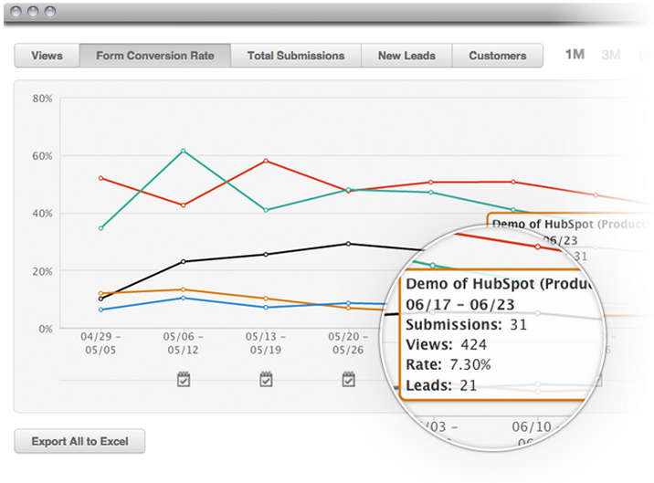Click the 40% y-axis label
This screenshot has height=483, width=654.
coord(43,214)
